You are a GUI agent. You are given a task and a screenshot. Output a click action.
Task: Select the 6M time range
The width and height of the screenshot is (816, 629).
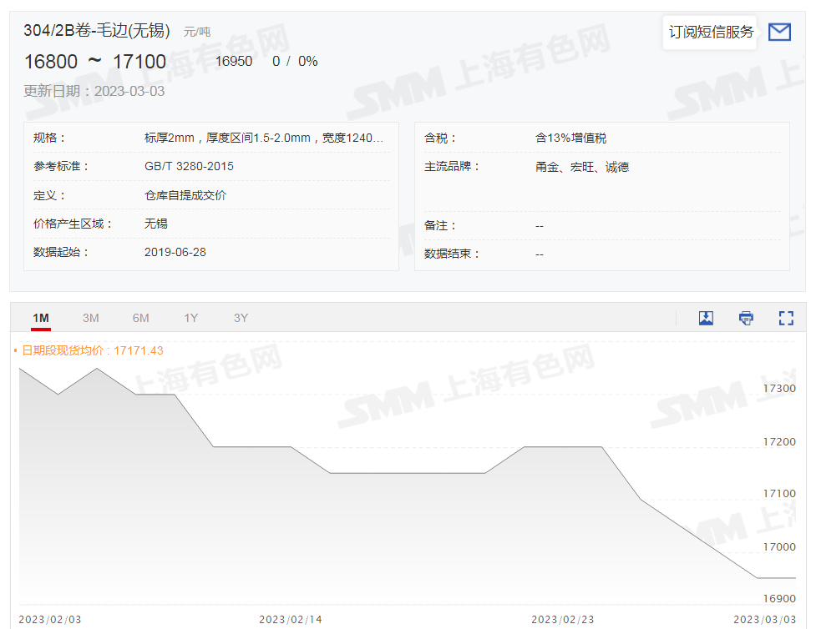(x=140, y=318)
